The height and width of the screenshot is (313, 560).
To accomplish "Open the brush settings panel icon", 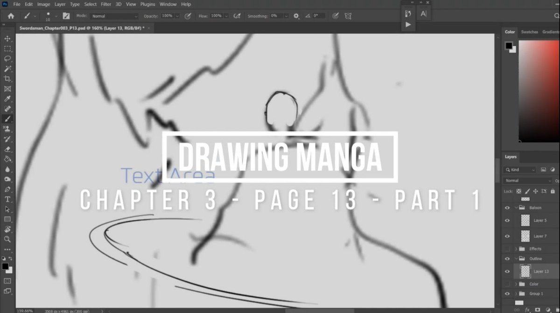I will 66,16.
